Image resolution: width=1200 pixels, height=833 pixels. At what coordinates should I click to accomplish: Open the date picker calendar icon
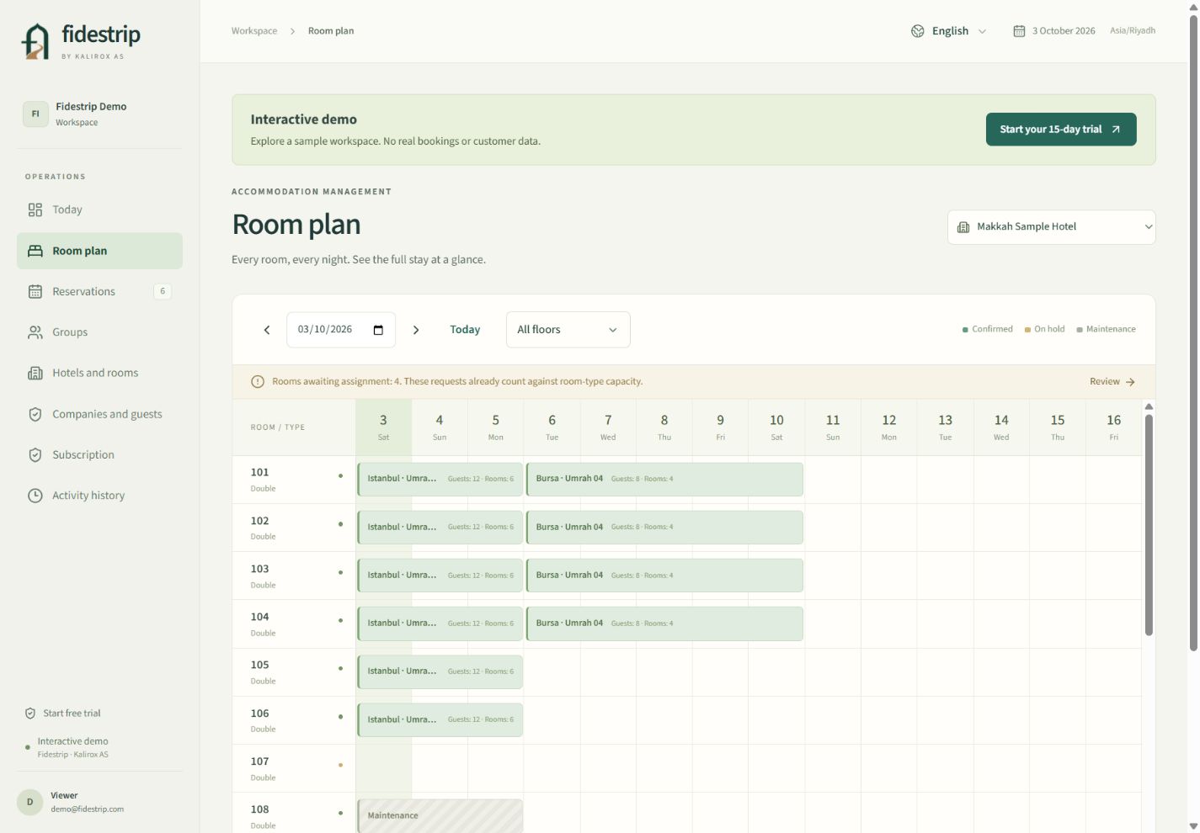378,330
